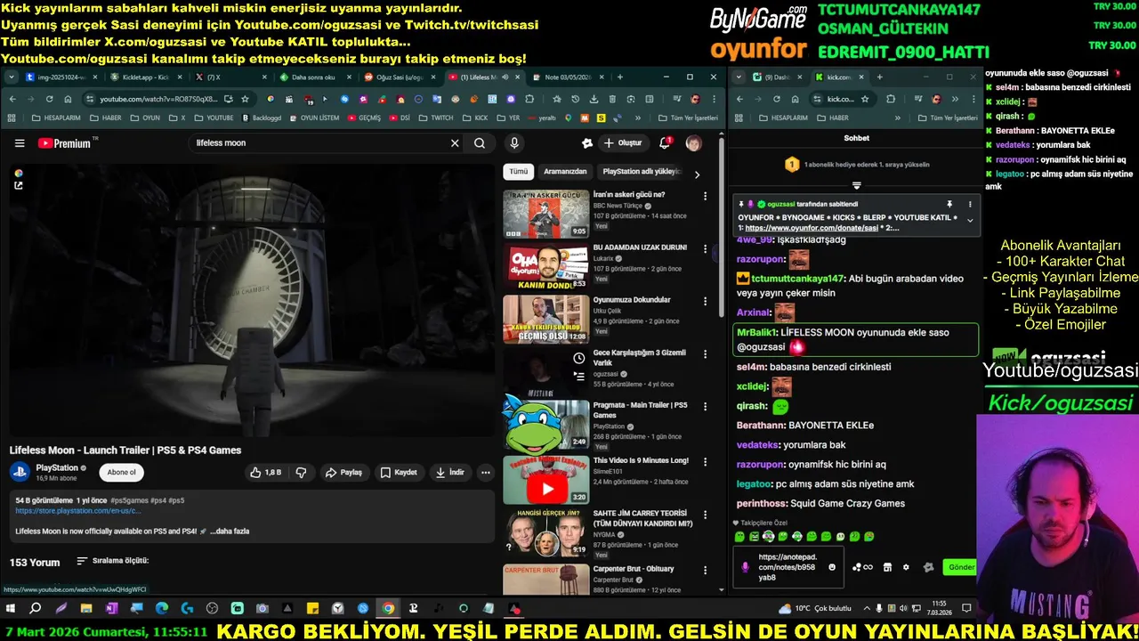The width and height of the screenshot is (1139, 641).
Task: Open the TWITCH bookmarks folder
Action: tap(436, 118)
